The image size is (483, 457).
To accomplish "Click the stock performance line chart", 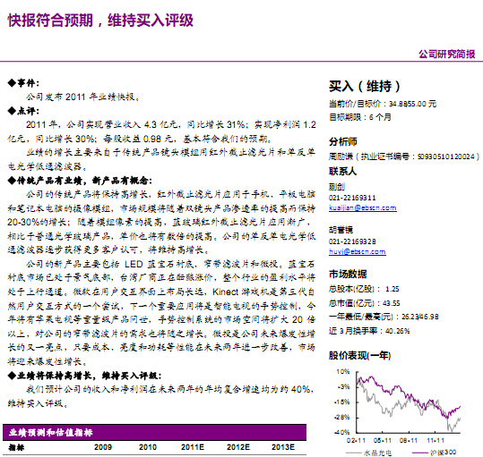I will point(408,402).
